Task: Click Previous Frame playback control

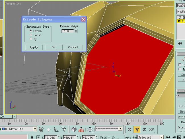Action: 174,137
